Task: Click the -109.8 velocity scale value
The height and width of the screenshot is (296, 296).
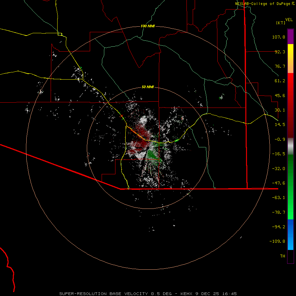Action: tap(277, 241)
